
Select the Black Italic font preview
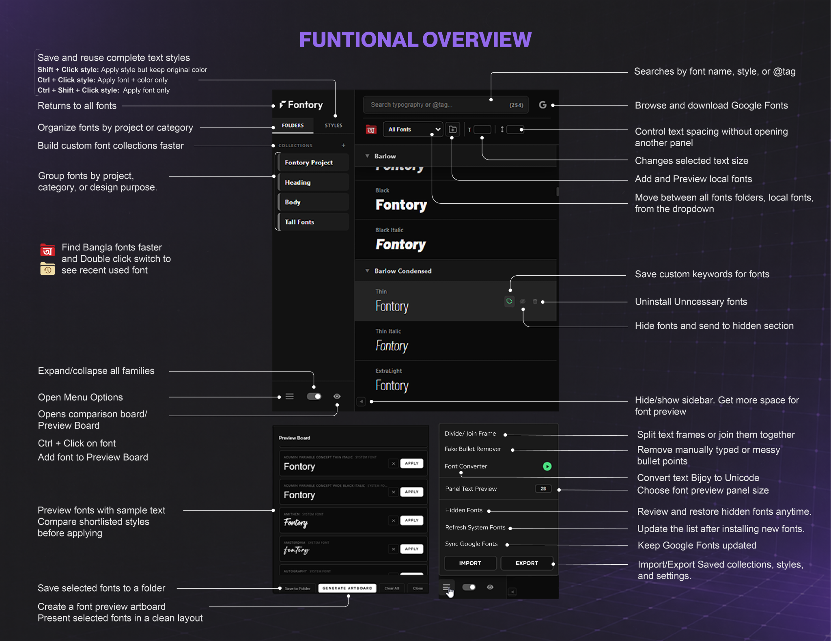pos(455,240)
